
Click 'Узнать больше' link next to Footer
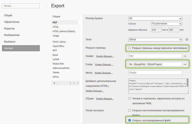pyautogui.click(x=104, y=65)
